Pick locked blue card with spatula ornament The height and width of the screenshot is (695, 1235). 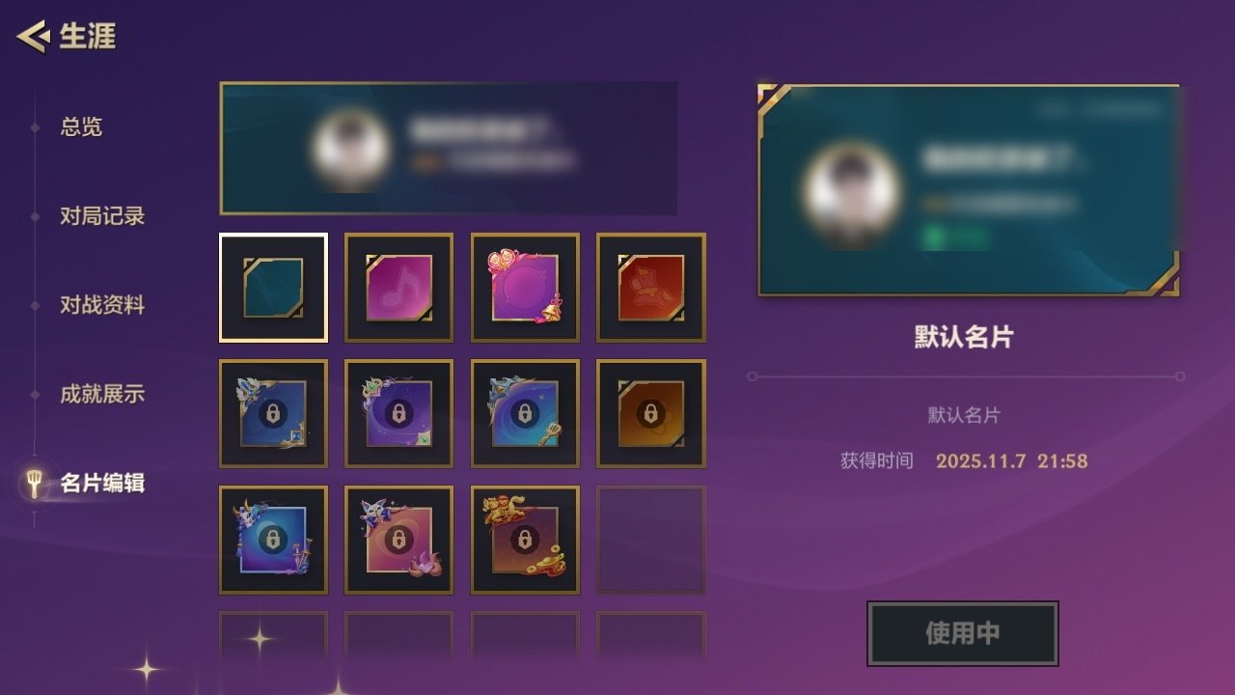(x=525, y=413)
